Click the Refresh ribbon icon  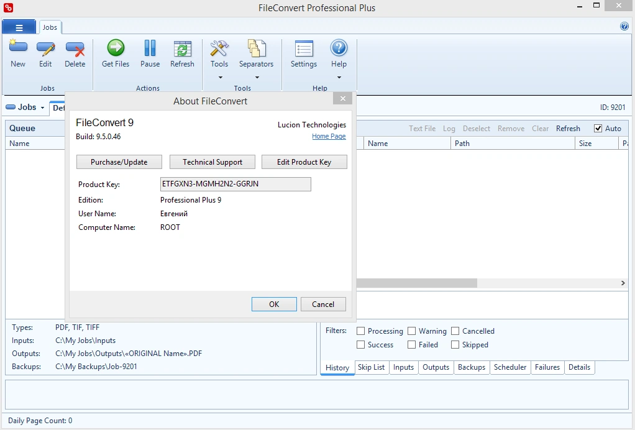pos(182,48)
